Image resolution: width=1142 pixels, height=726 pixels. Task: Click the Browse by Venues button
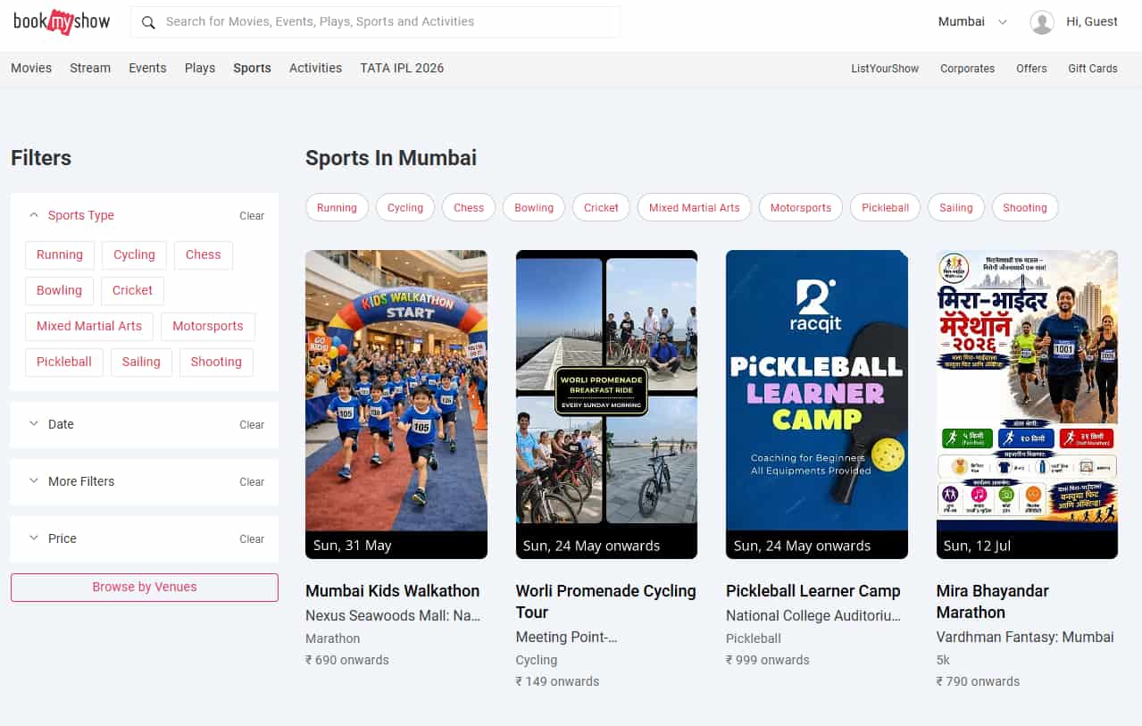[x=145, y=587]
